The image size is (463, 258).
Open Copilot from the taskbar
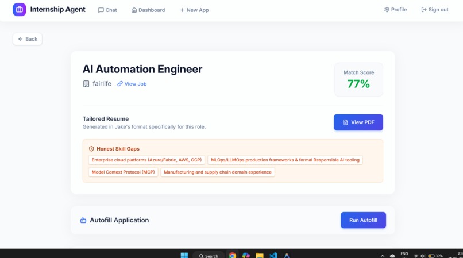pyautogui.click(x=246, y=255)
